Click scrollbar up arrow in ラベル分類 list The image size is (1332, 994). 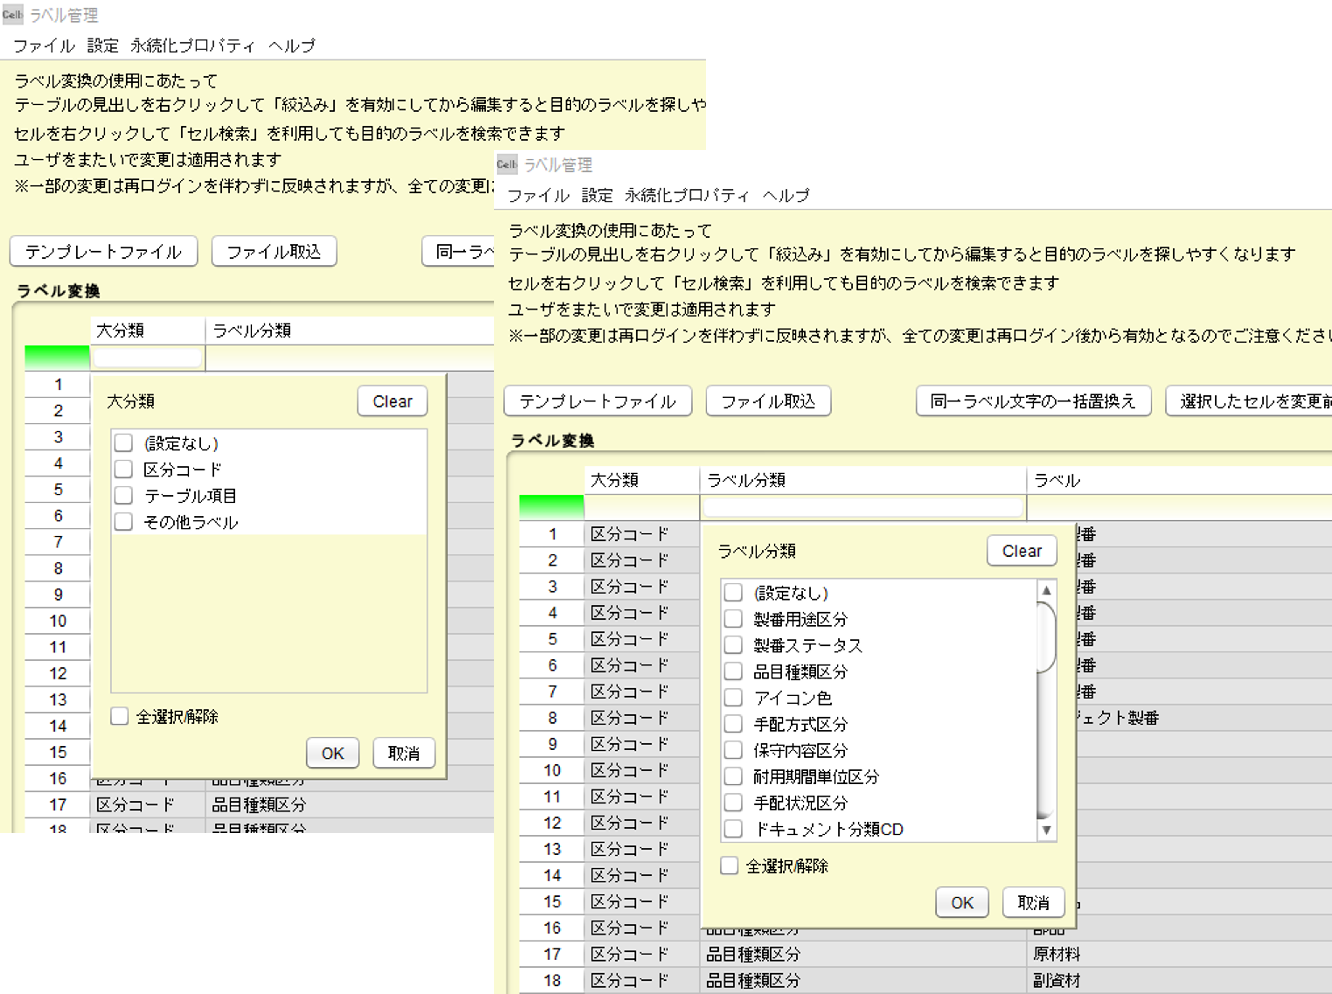click(x=1046, y=590)
